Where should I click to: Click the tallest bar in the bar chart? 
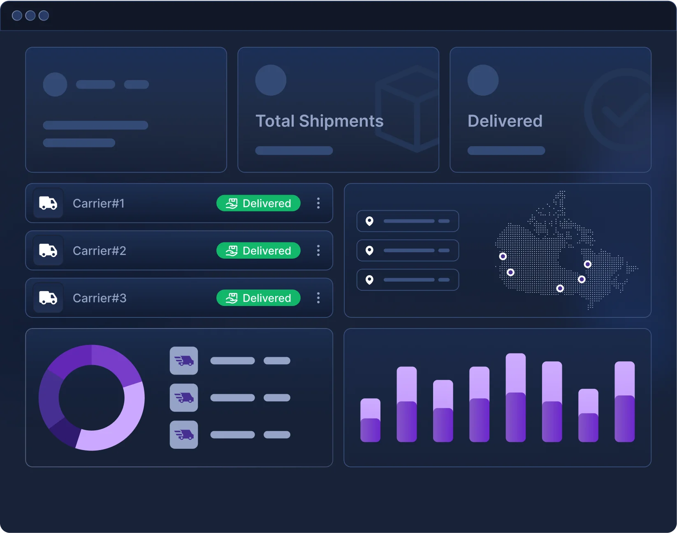point(516,397)
